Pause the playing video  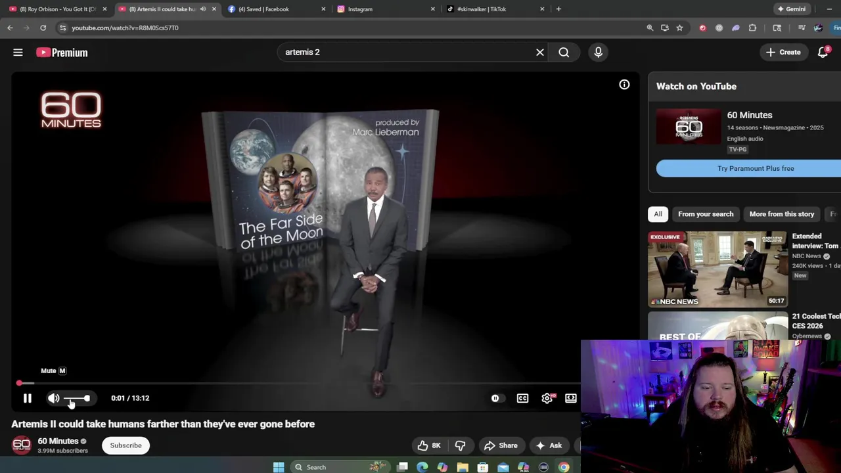tap(28, 398)
